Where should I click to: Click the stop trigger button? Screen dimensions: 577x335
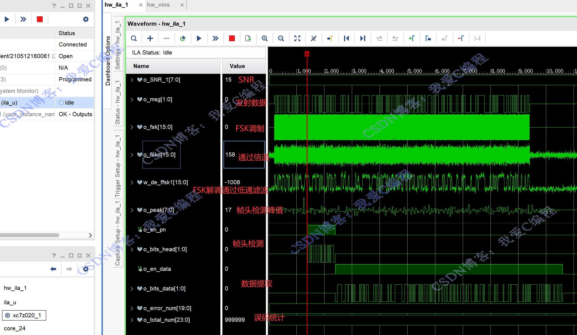(x=231, y=38)
